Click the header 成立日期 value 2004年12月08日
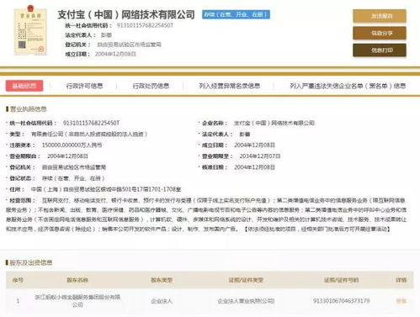Screen dimensions: 420x317 pyautogui.click(x=115, y=54)
